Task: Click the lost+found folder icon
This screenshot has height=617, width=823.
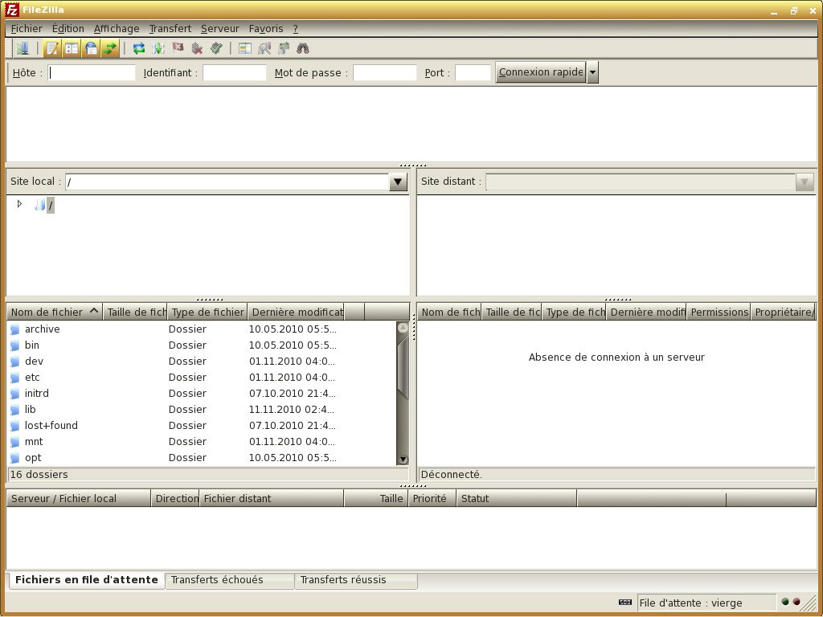Action: 14,426
